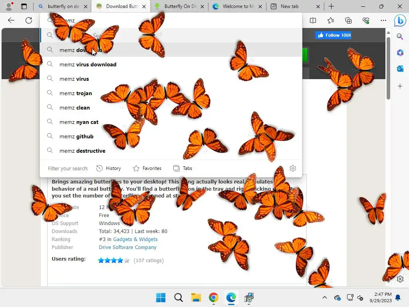Open a new tab with plus button

pyautogui.click(x=331, y=6)
